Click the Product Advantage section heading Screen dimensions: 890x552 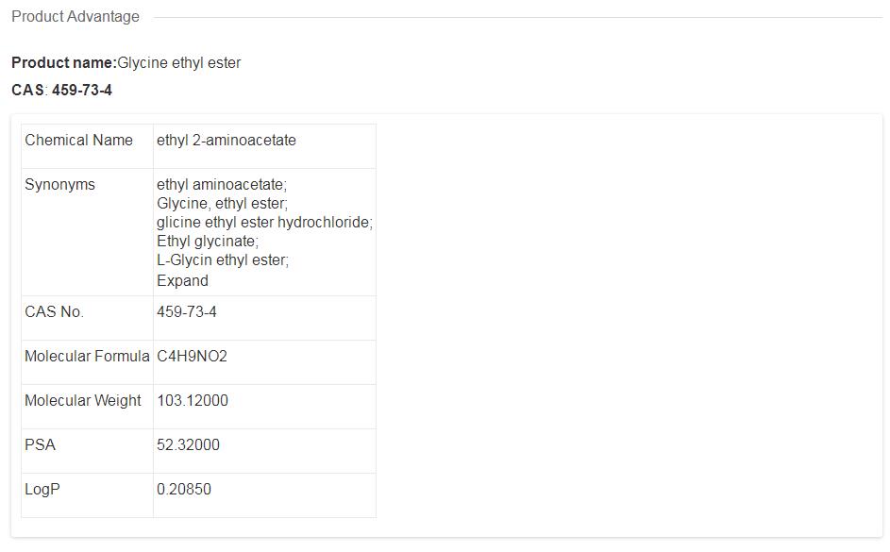click(x=76, y=17)
